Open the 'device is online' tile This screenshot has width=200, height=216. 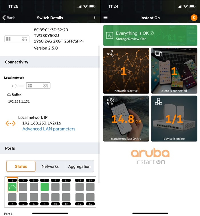click(174, 119)
